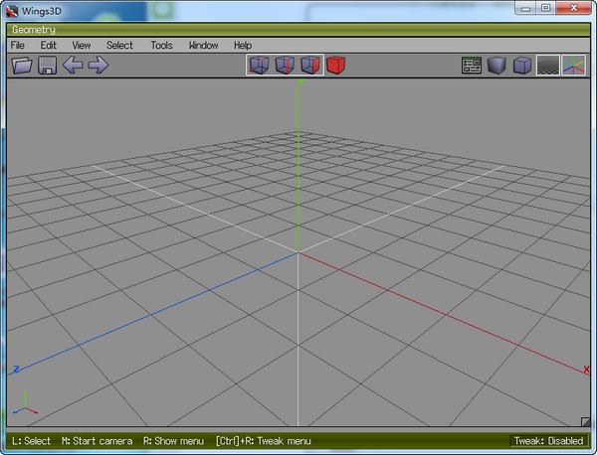Click the Undo left arrow icon
The width and height of the screenshot is (597, 455).
click(73, 66)
